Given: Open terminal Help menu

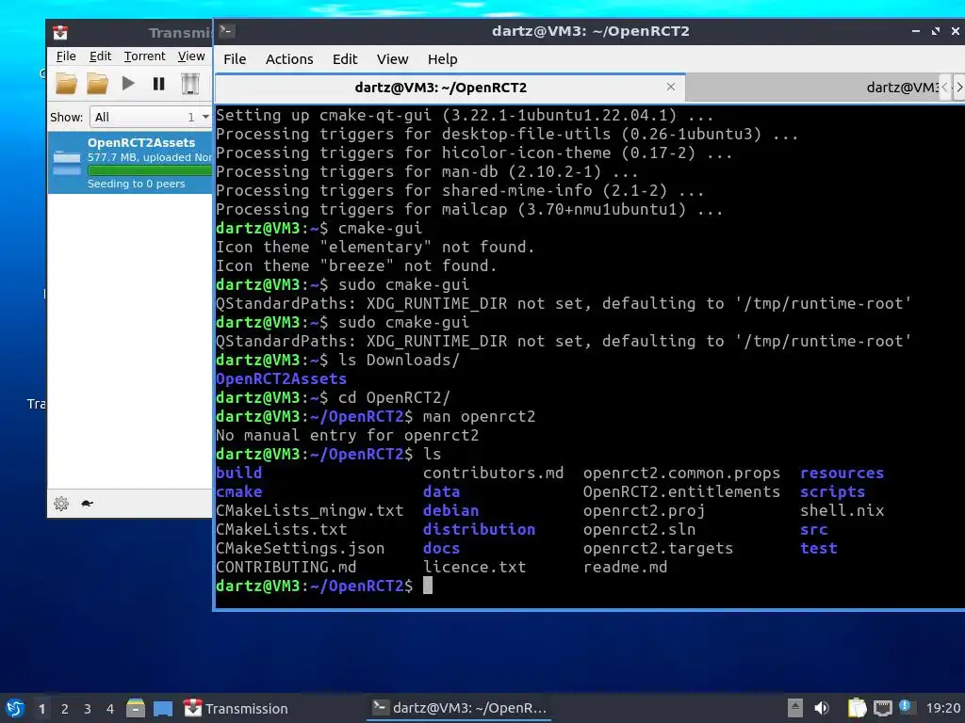Looking at the screenshot, I should tap(443, 59).
